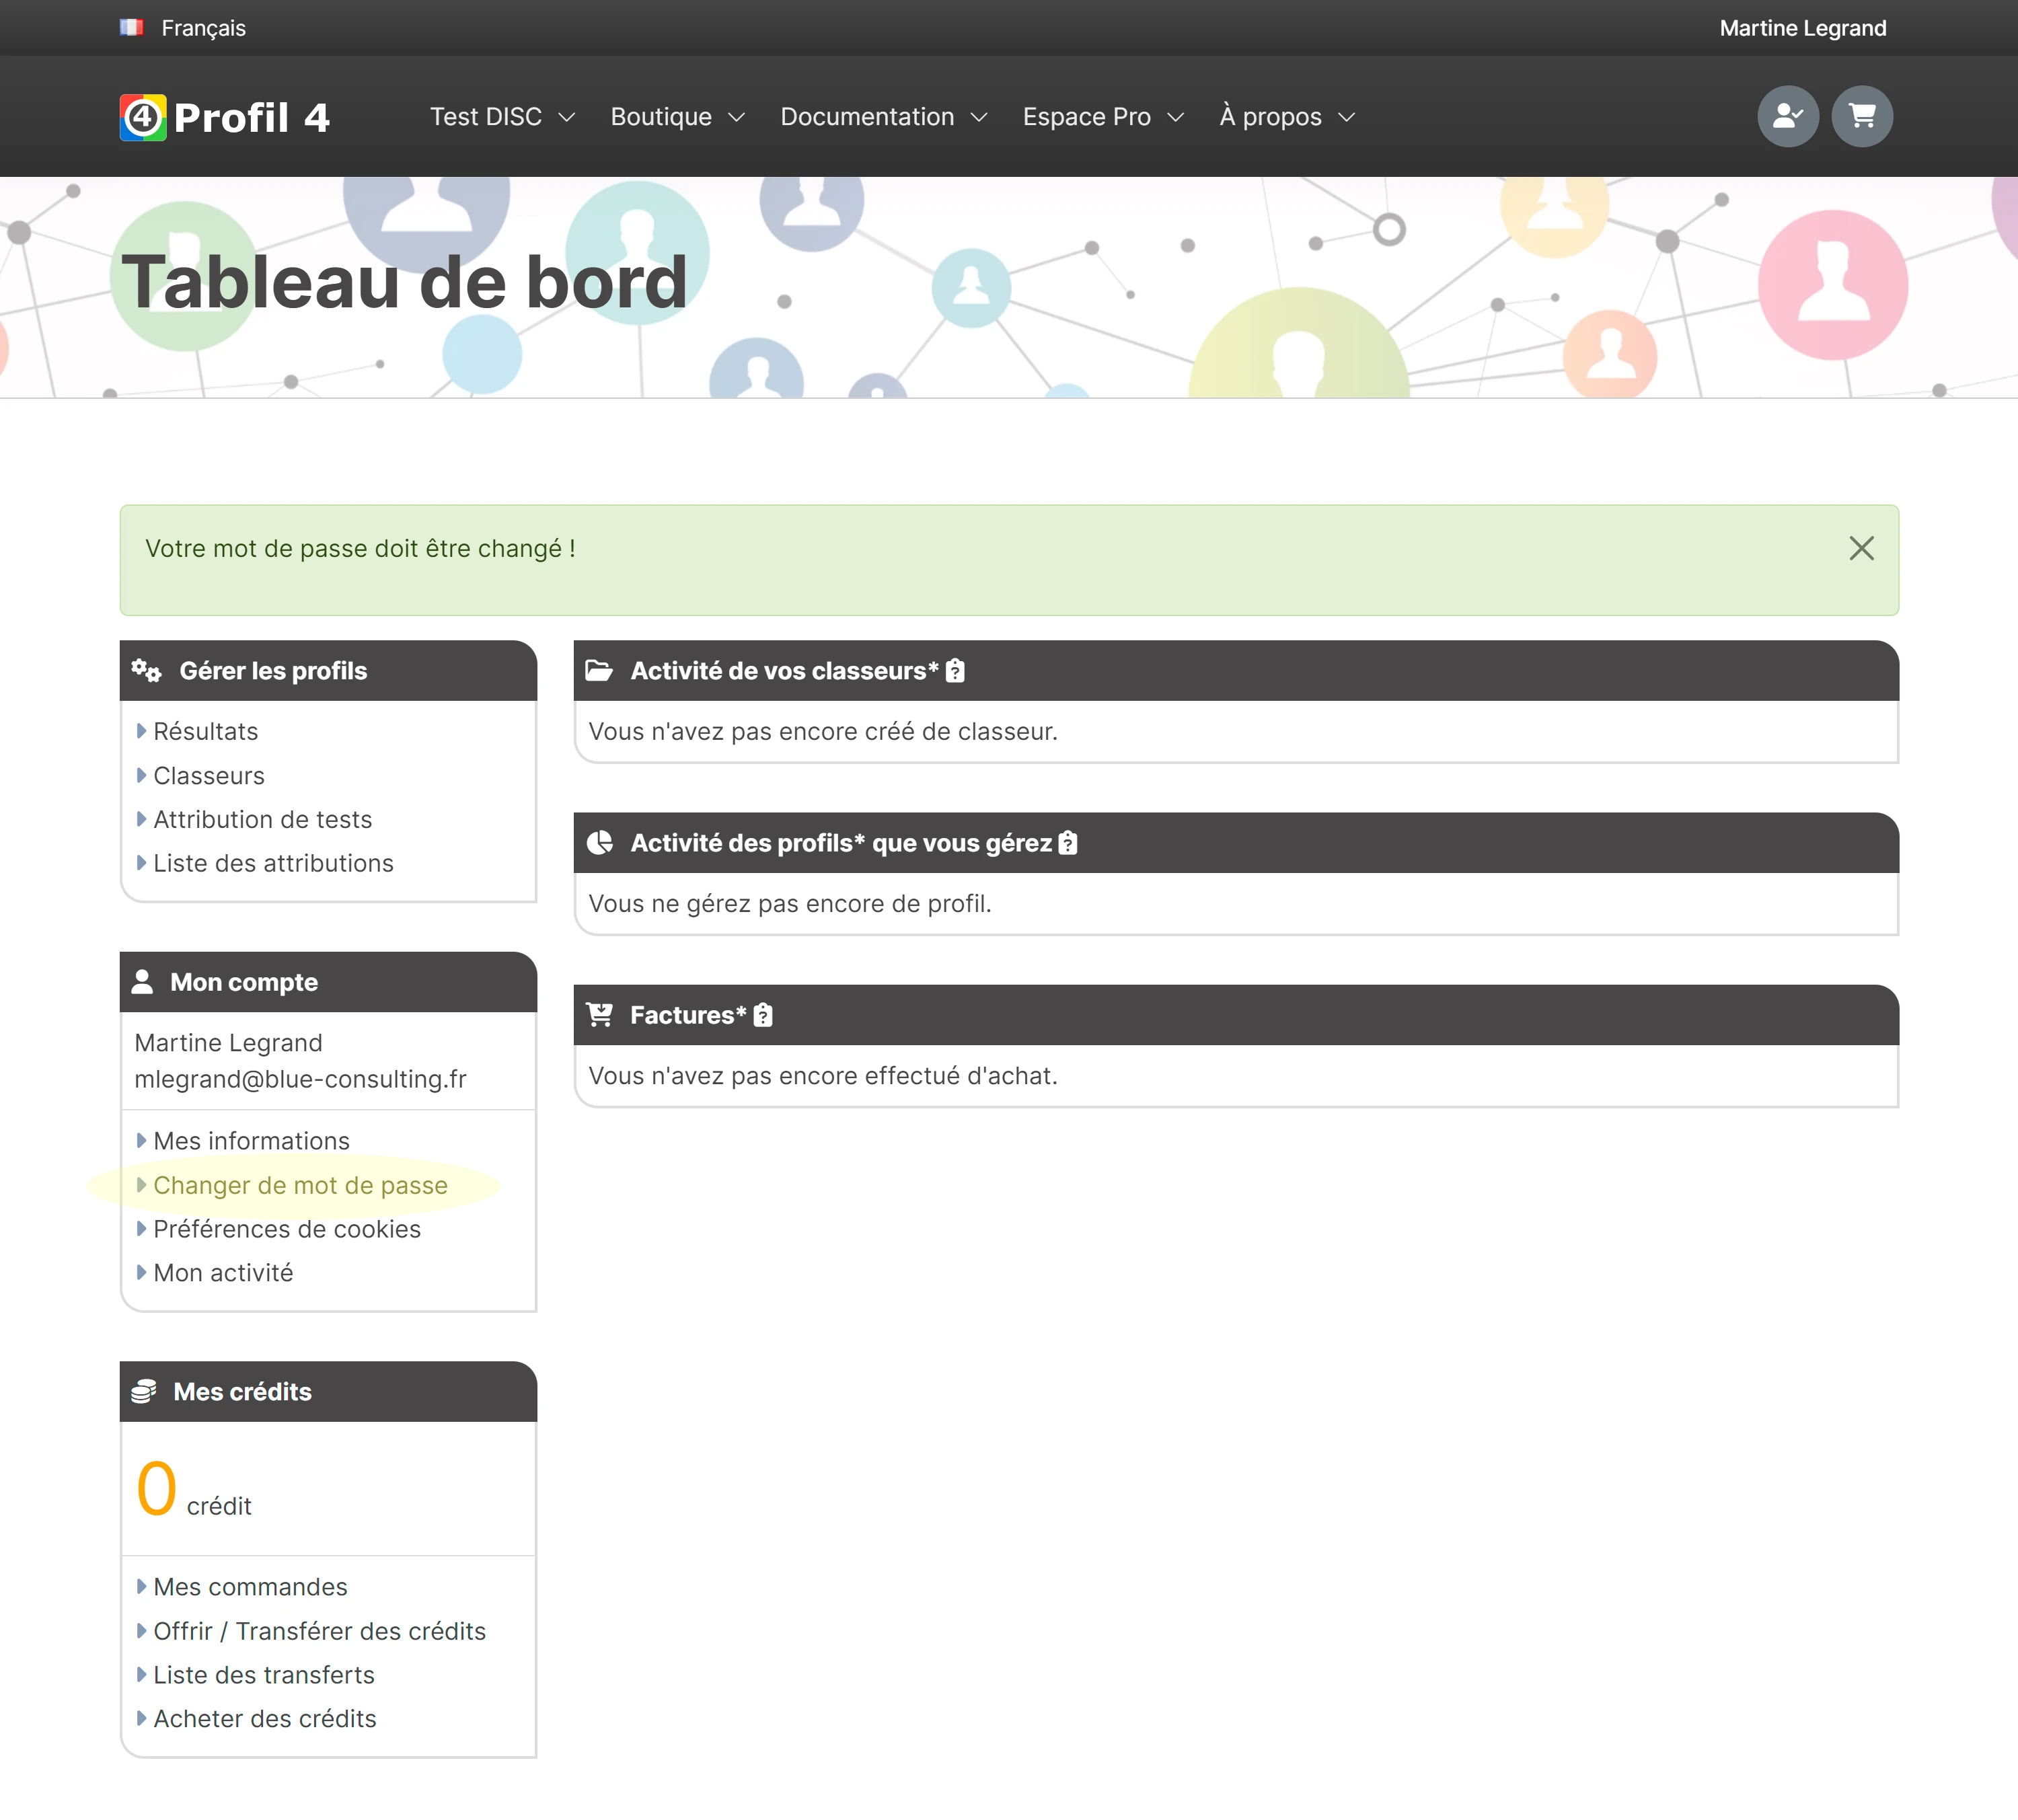The width and height of the screenshot is (2018, 1820).
Task: Expand the Boutique dropdown
Action: (678, 117)
